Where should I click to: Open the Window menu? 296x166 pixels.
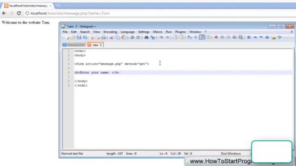click(x=195, y=32)
